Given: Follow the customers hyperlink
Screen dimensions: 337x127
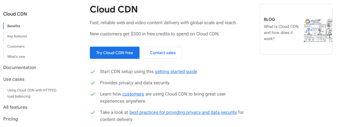Looking at the screenshot, I should (133, 94).
